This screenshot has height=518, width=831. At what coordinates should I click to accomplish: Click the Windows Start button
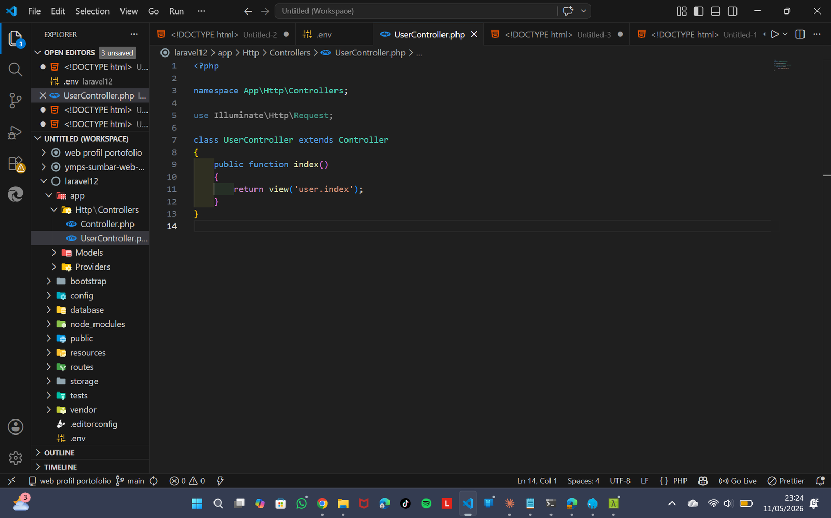[x=197, y=503]
